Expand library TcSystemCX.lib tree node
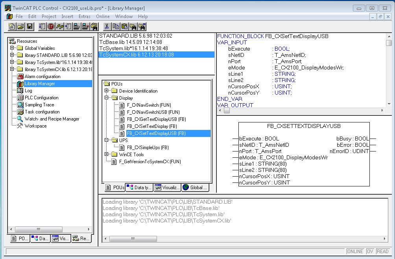Screen dimensions: 395x259 [12, 69]
